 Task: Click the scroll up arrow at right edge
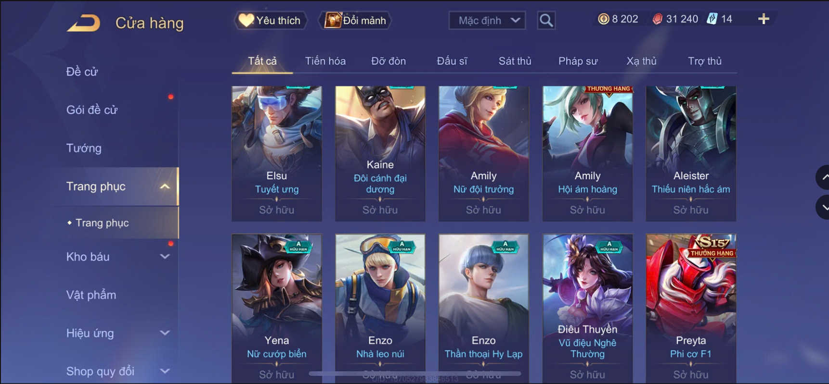tap(822, 177)
